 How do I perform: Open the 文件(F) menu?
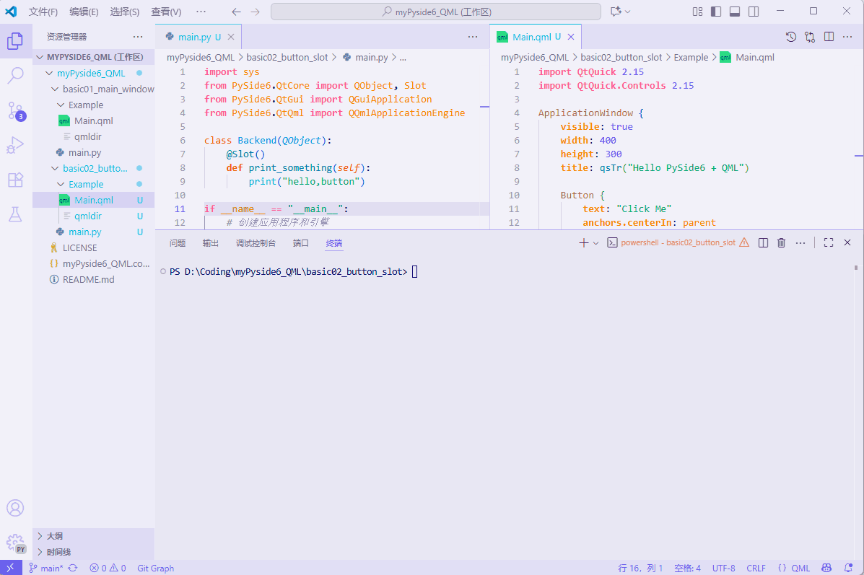click(x=43, y=12)
